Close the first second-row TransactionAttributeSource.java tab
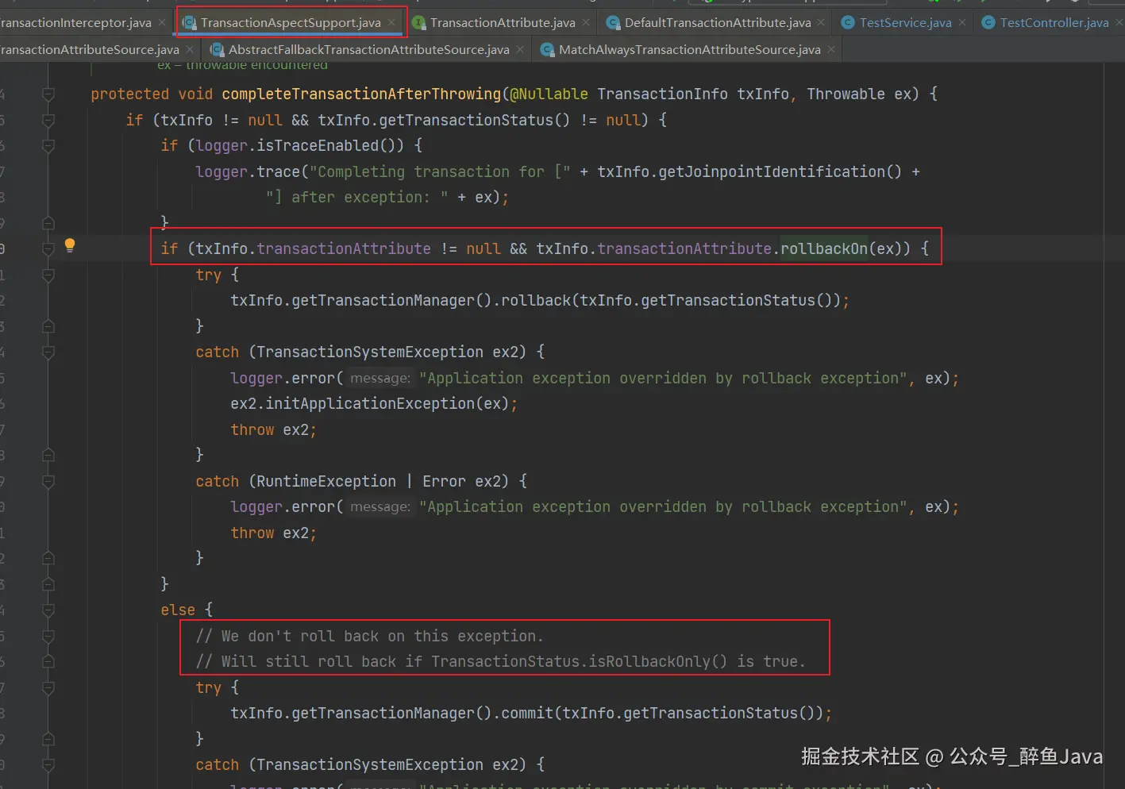1125x789 pixels. (190, 49)
